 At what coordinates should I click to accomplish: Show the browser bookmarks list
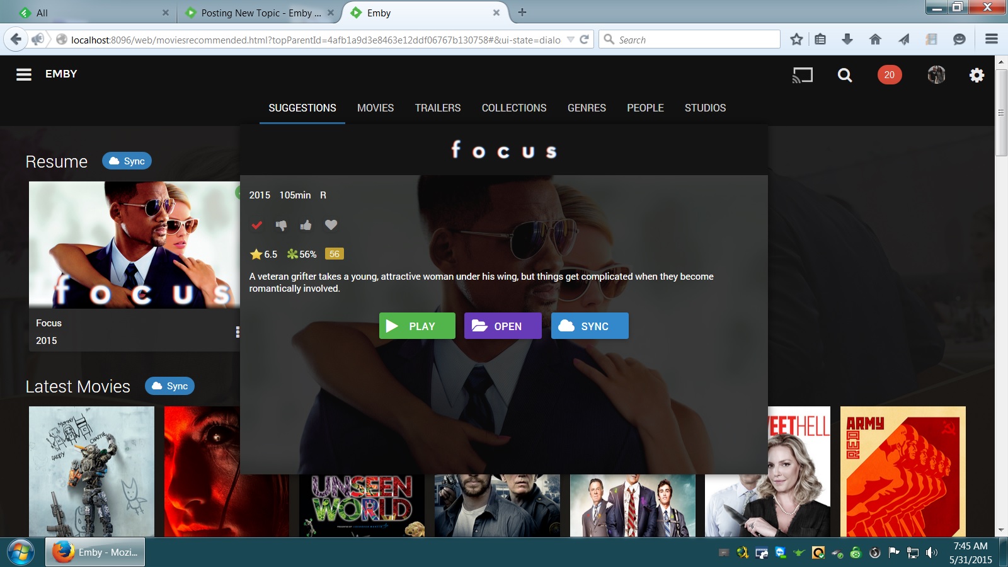tap(820, 40)
